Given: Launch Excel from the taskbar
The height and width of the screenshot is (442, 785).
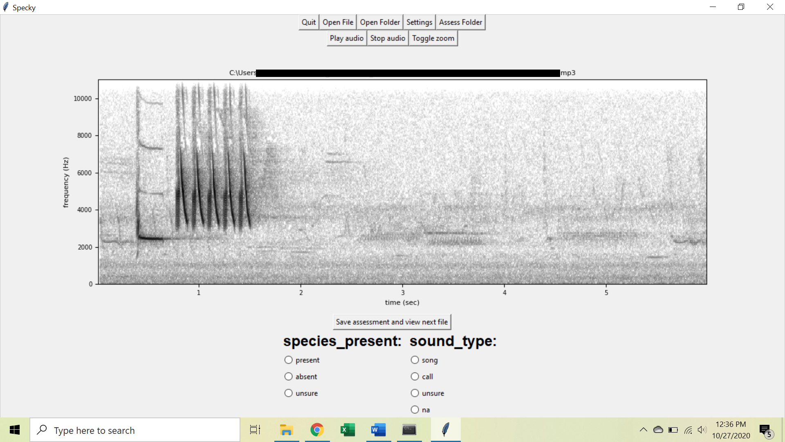Looking at the screenshot, I should 348,430.
